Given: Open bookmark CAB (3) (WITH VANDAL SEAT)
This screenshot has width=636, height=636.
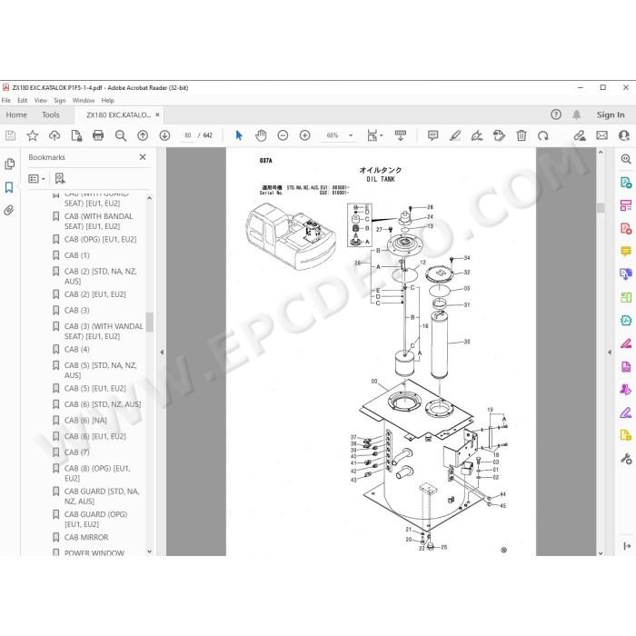Looking at the screenshot, I should pos(104,332).
